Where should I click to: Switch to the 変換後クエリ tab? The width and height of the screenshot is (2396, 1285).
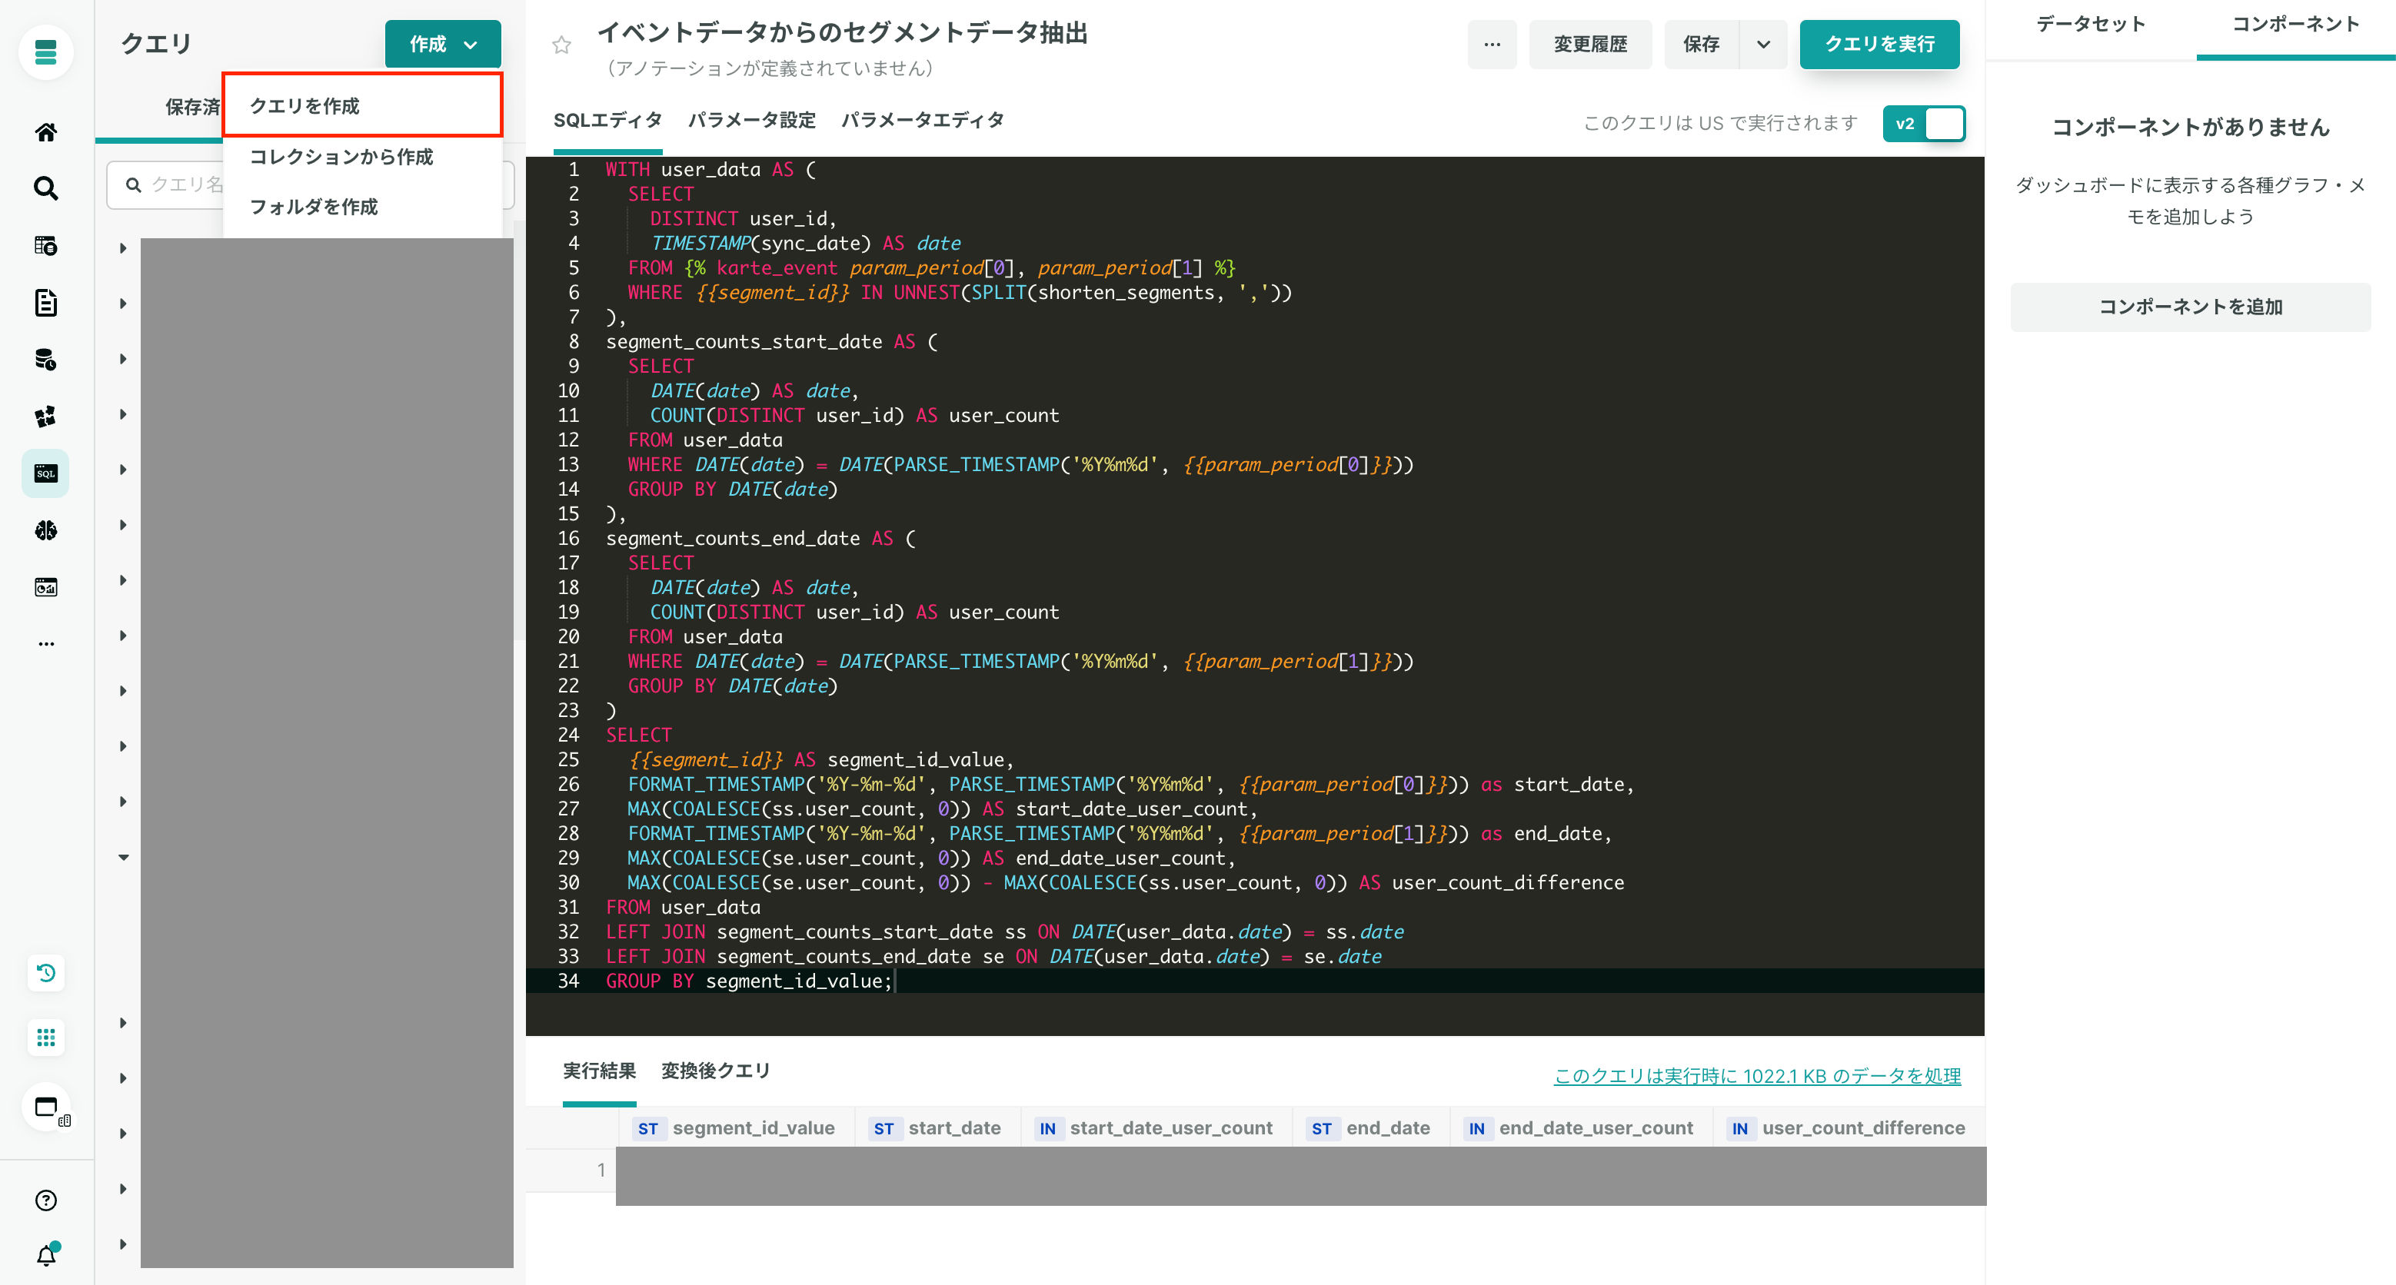point(715,1071)
